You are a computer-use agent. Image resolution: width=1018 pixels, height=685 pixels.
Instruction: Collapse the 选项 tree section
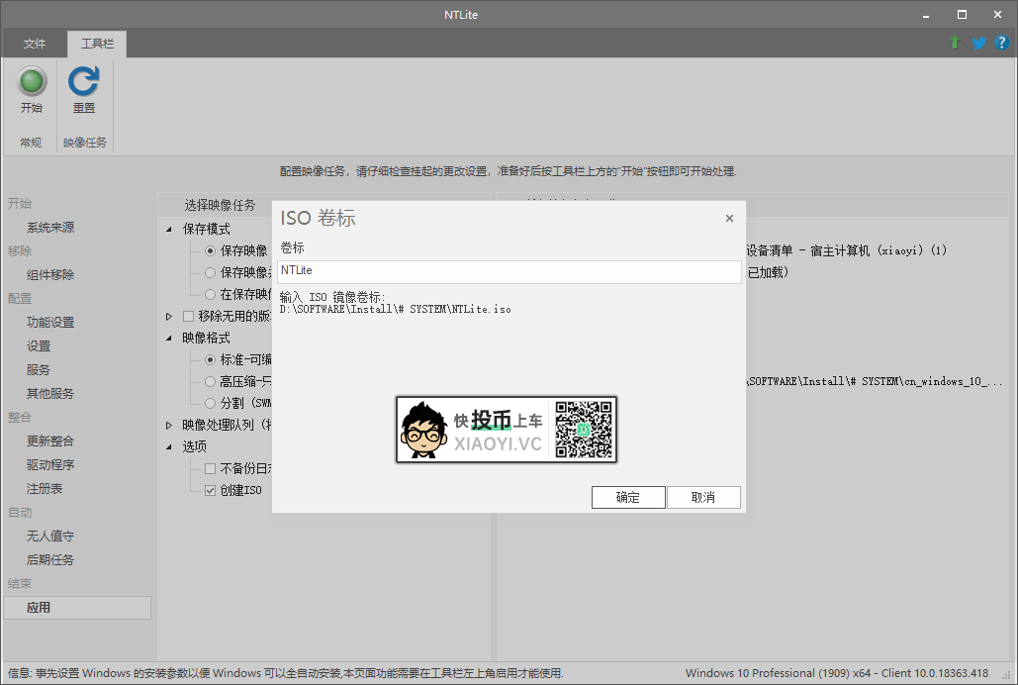[x=169, y=446]
